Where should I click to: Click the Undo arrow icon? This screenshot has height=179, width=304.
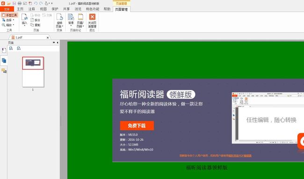click(36, 3)
